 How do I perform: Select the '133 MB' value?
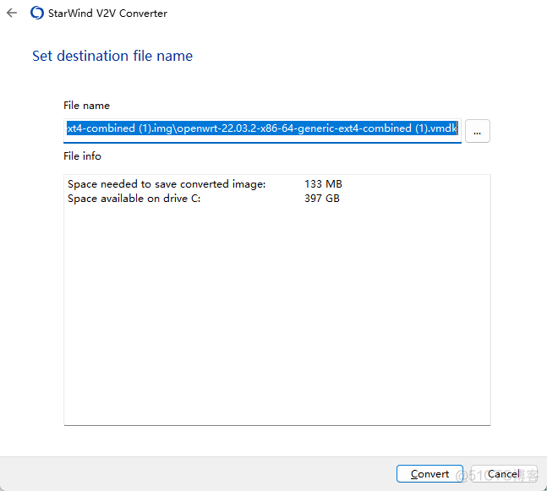pos(323,183)
